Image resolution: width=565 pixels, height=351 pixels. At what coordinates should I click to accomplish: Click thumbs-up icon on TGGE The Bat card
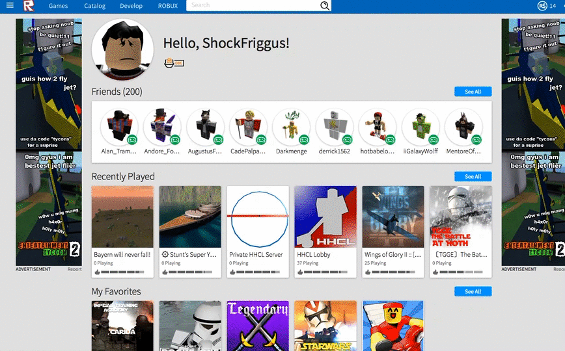tap(435, 272)
